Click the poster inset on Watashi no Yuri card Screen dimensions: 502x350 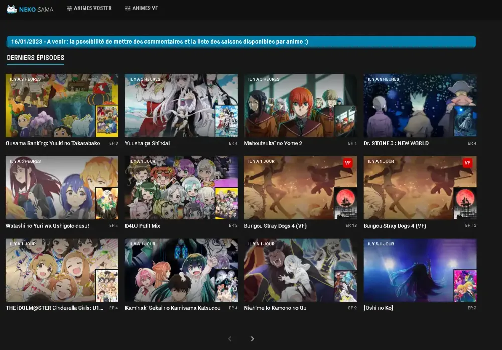[107, 203]
